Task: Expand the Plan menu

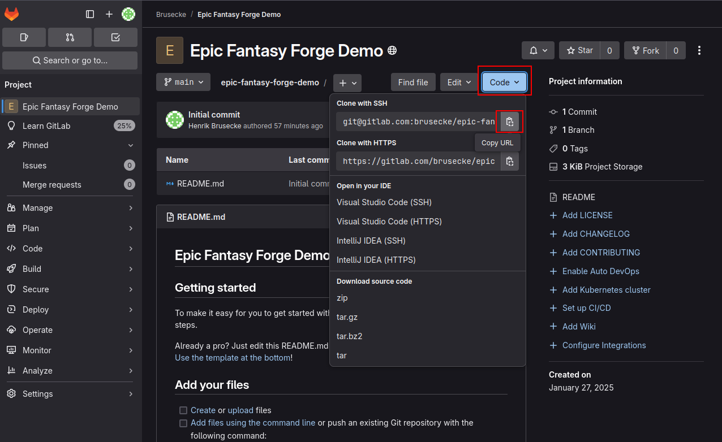Action: pyautogui.click(x=70, y=228)
